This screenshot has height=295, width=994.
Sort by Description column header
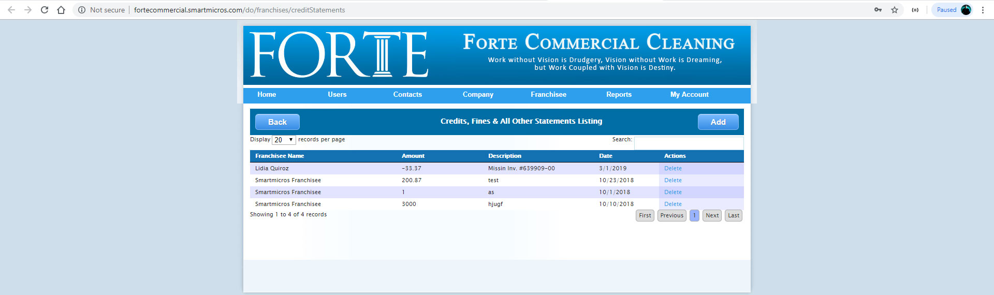[505, 156]
